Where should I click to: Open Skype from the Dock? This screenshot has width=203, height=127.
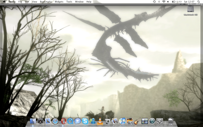coord(85,121)
